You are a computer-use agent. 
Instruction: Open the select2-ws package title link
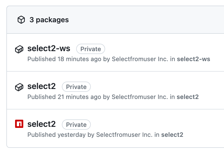pyautogui.click(x=49, y=48)
